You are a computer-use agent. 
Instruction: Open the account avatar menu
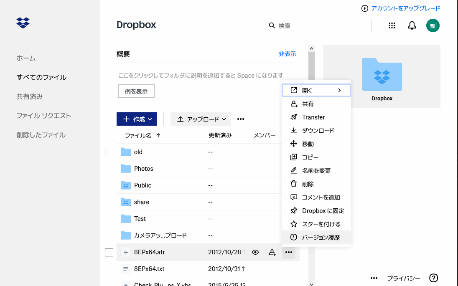433,26
